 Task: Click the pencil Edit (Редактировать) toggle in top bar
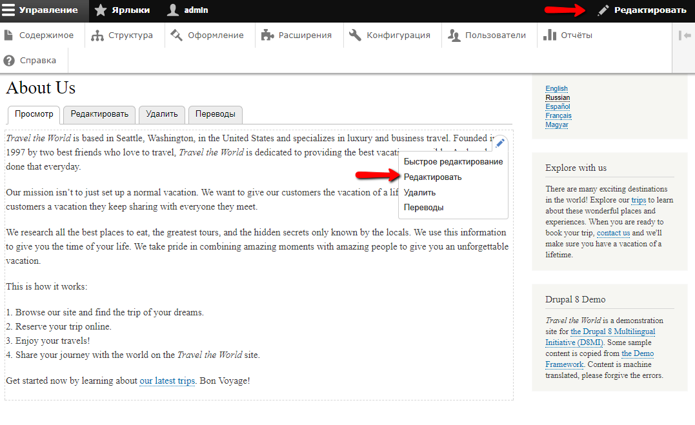pos(642,10)
